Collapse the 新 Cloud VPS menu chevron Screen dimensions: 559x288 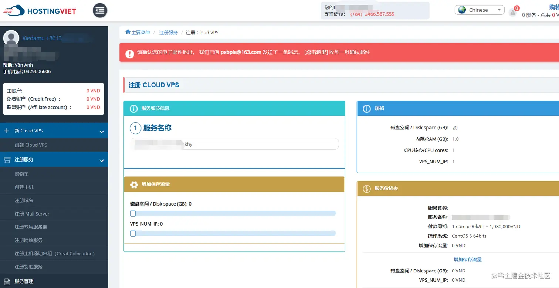click(102, 131)
